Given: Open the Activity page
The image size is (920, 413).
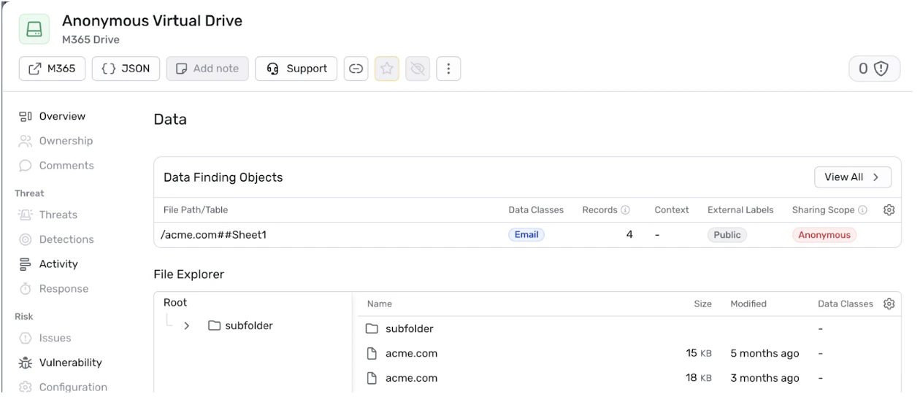Looking at the screenshot, I should [49, 264].
